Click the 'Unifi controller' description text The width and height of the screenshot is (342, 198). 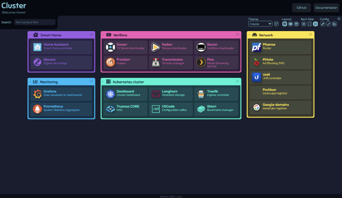coord(272,78)
